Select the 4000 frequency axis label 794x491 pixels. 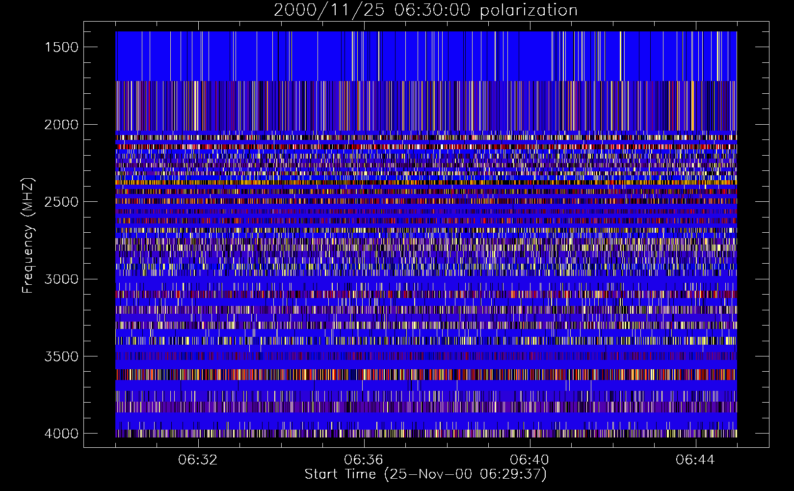coord(61,434)
